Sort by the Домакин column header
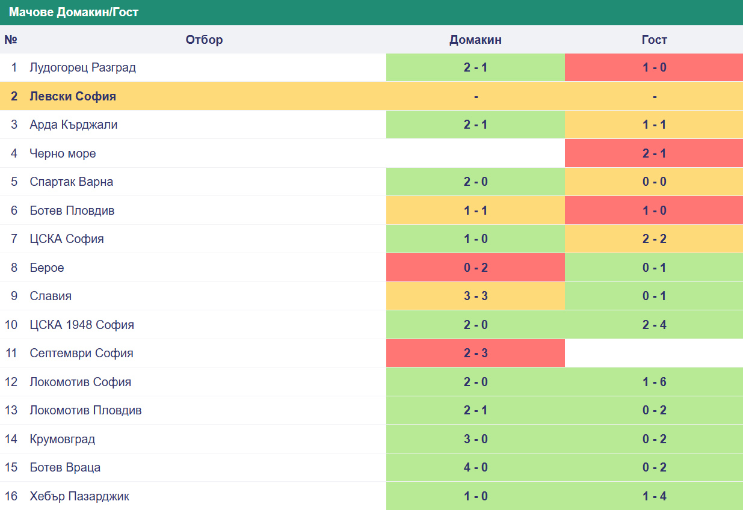 coord(475,40)
